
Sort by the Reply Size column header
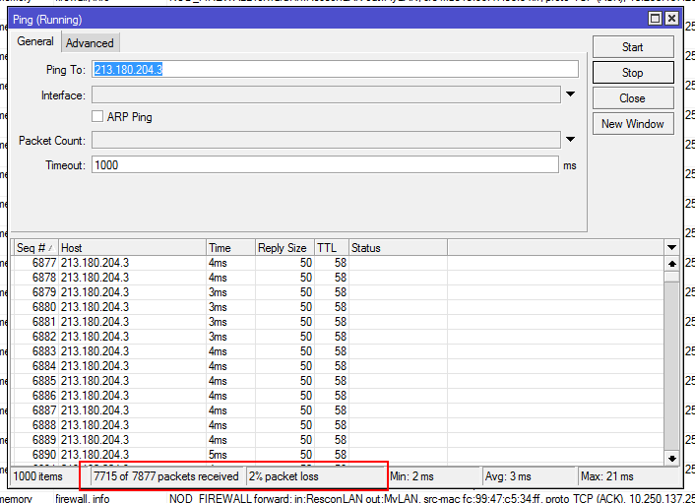coord(285,248)
